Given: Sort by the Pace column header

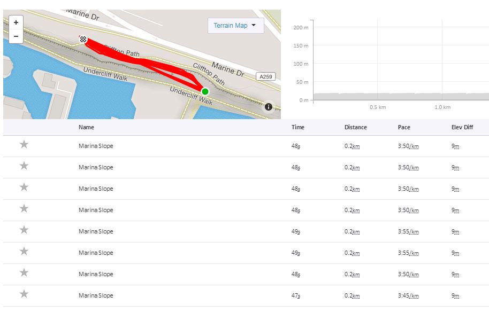Looking at the screenshot, I should (404, 127).
